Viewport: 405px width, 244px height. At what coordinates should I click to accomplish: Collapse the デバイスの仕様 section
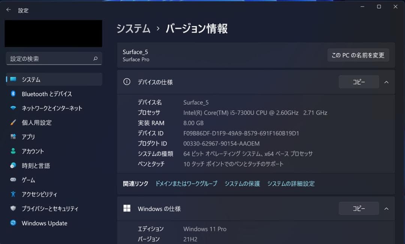tap(386, 82)
